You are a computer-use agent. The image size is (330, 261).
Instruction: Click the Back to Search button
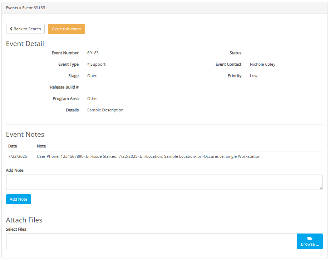pos(25,29)
